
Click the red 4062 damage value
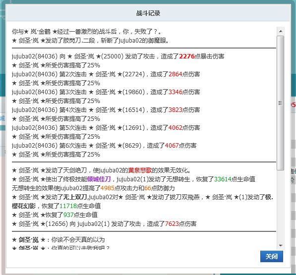coord(175,128)
